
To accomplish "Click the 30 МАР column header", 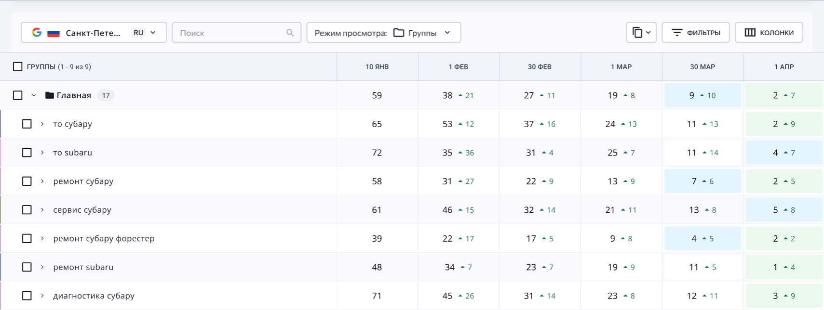I will click(702, 67).
